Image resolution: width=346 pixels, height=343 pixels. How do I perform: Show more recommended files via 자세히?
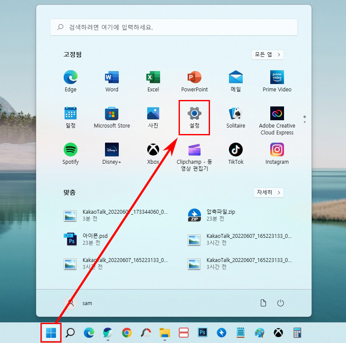click(269, 193)
